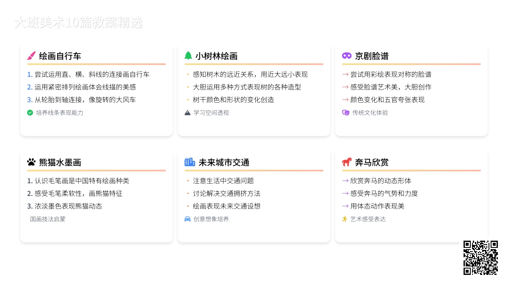The width and height of the screenshot is (508, 285).
Task: Click the theater masks icon by 传统文化体验
Action: pos(345,113)
